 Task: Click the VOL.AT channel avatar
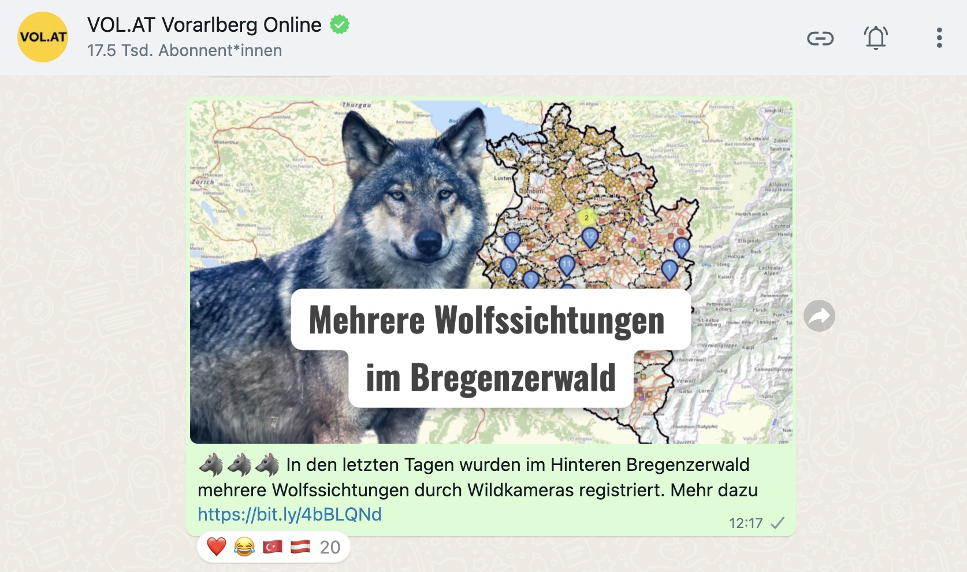(43, 37)
